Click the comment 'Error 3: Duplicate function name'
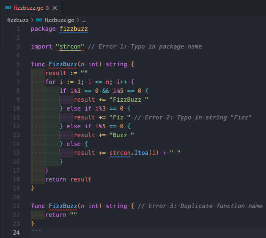 [x=200, y=206]
